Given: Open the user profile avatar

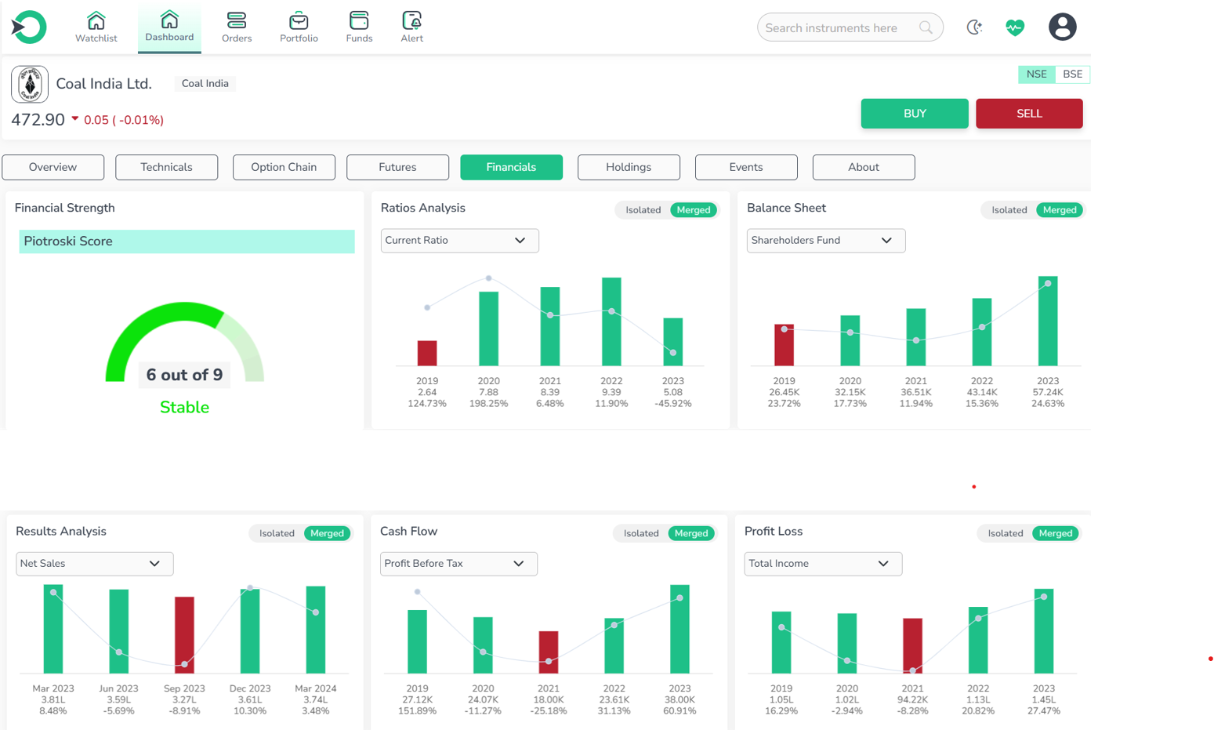Looking at the screenshot, I should point(1062,27).
